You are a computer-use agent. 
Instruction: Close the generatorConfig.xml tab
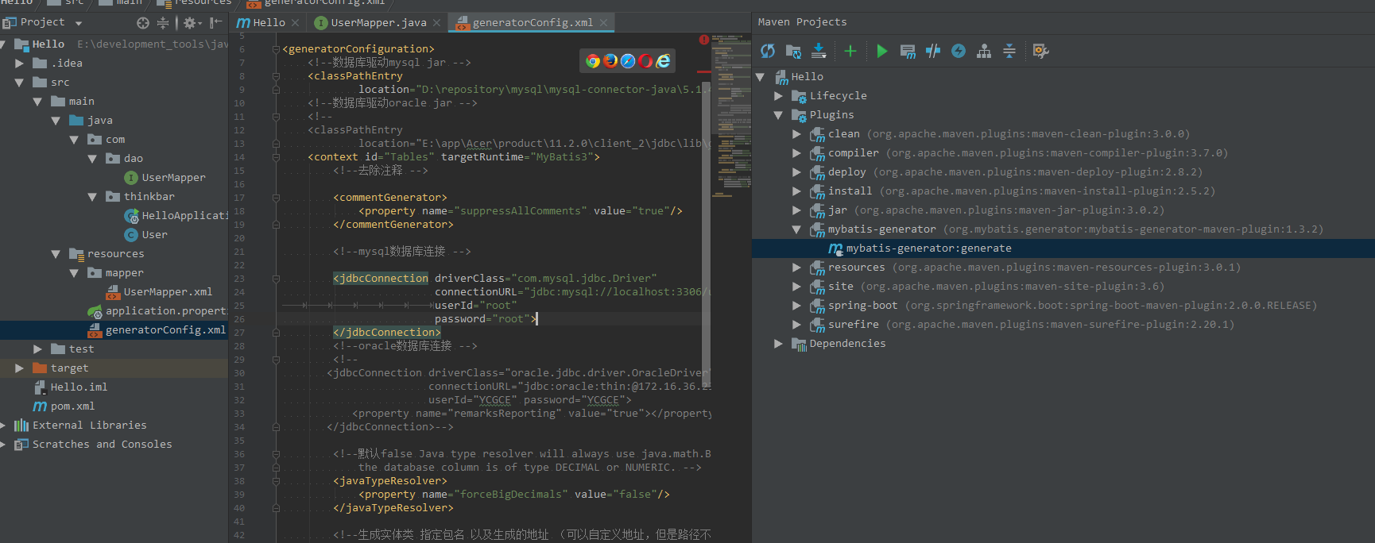click(603, 22)
